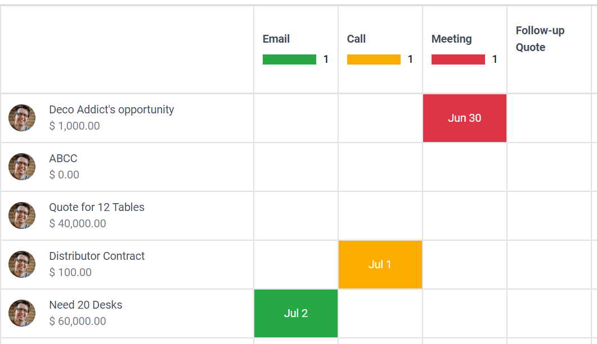This screenshot has height=344, width=597.
Task: Open the Jul 1 call activity cell
Action: coord(380,264)
